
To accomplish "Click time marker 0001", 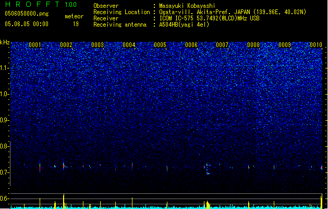I will tap(35, 44).
